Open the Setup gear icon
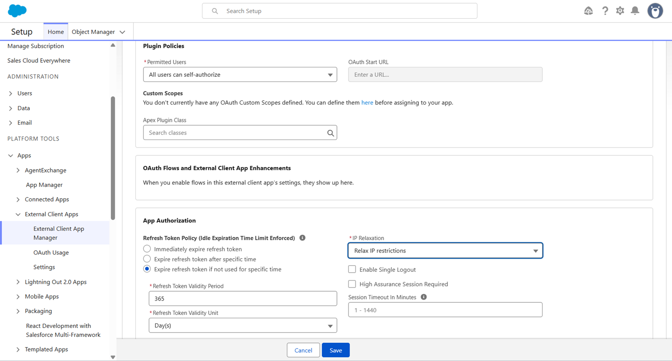The image size is (672, 361). (620, 11)
